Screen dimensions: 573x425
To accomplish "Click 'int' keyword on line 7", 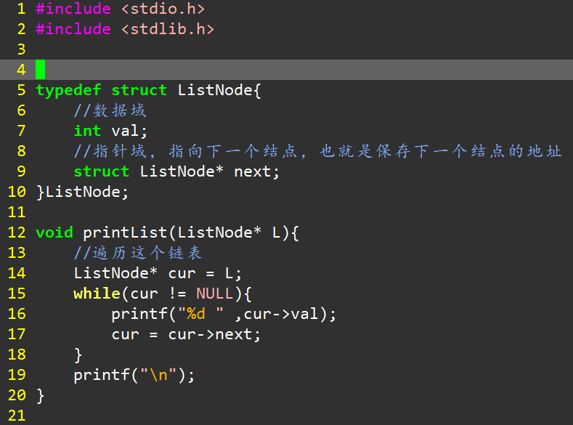I will point(87,131).
